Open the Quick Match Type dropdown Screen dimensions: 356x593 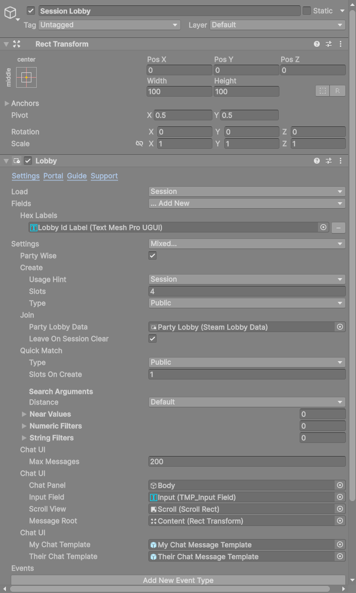(247, 362)
